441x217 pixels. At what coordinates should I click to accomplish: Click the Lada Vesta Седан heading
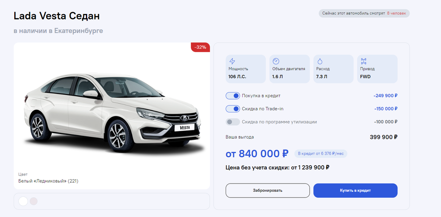tap(57, 16)
